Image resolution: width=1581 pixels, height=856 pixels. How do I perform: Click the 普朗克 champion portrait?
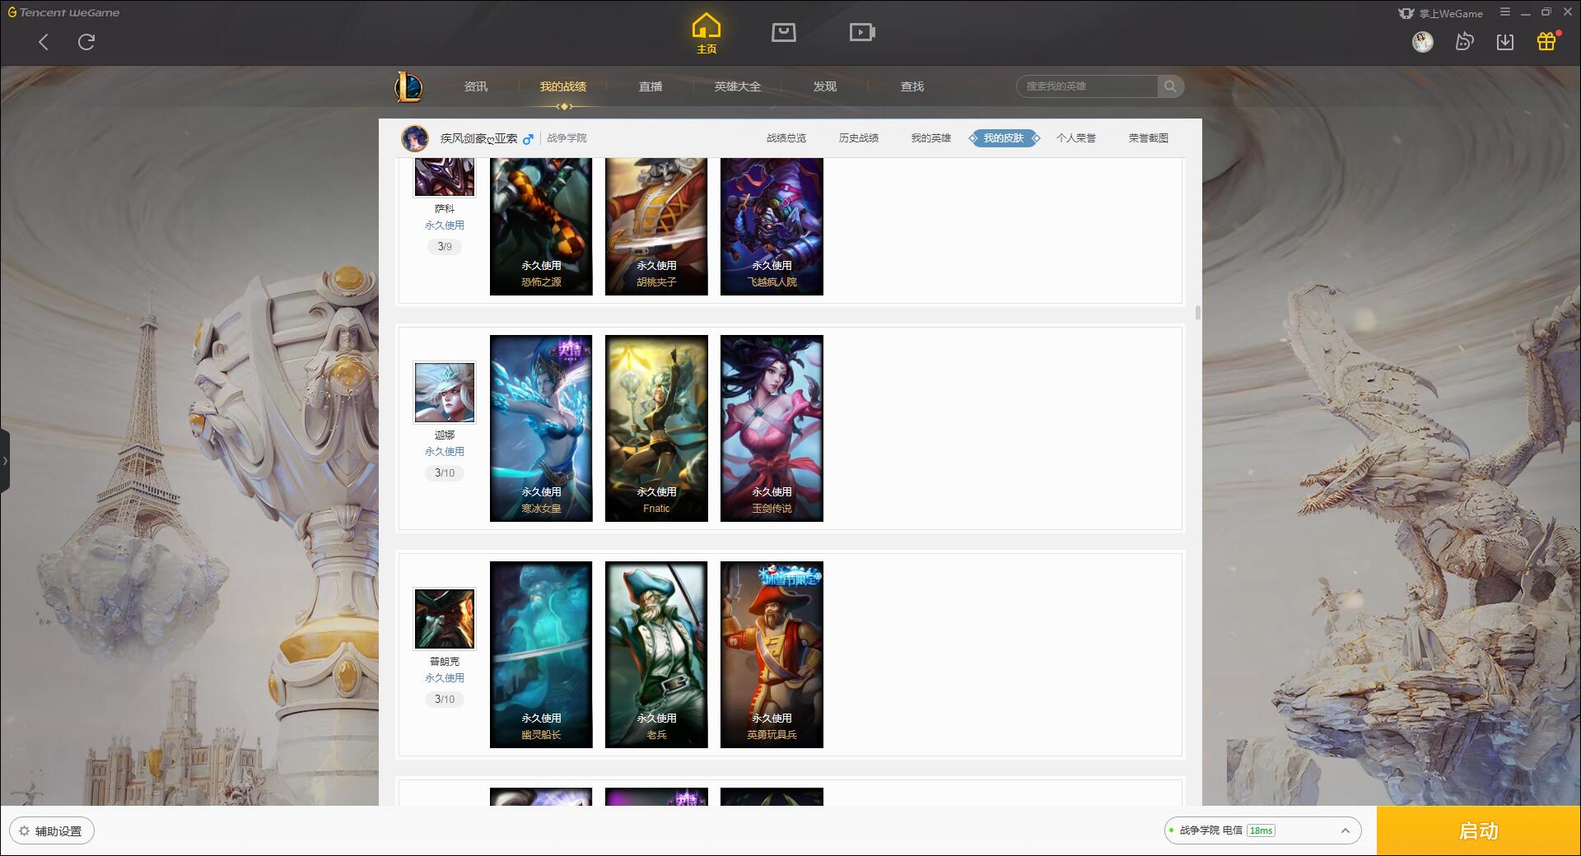pyautogui.click(x=445, y=619)
